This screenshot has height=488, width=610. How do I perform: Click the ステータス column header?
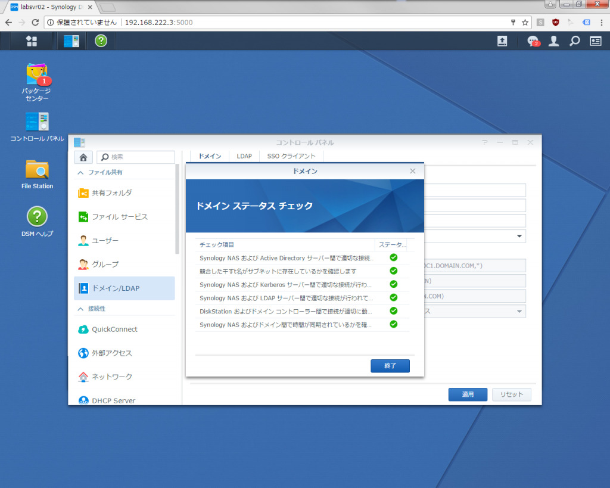(x=392, y=245)
